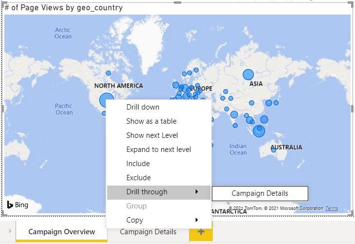Click Include in the context menu
355x244 pixels.
pos(138,164)
